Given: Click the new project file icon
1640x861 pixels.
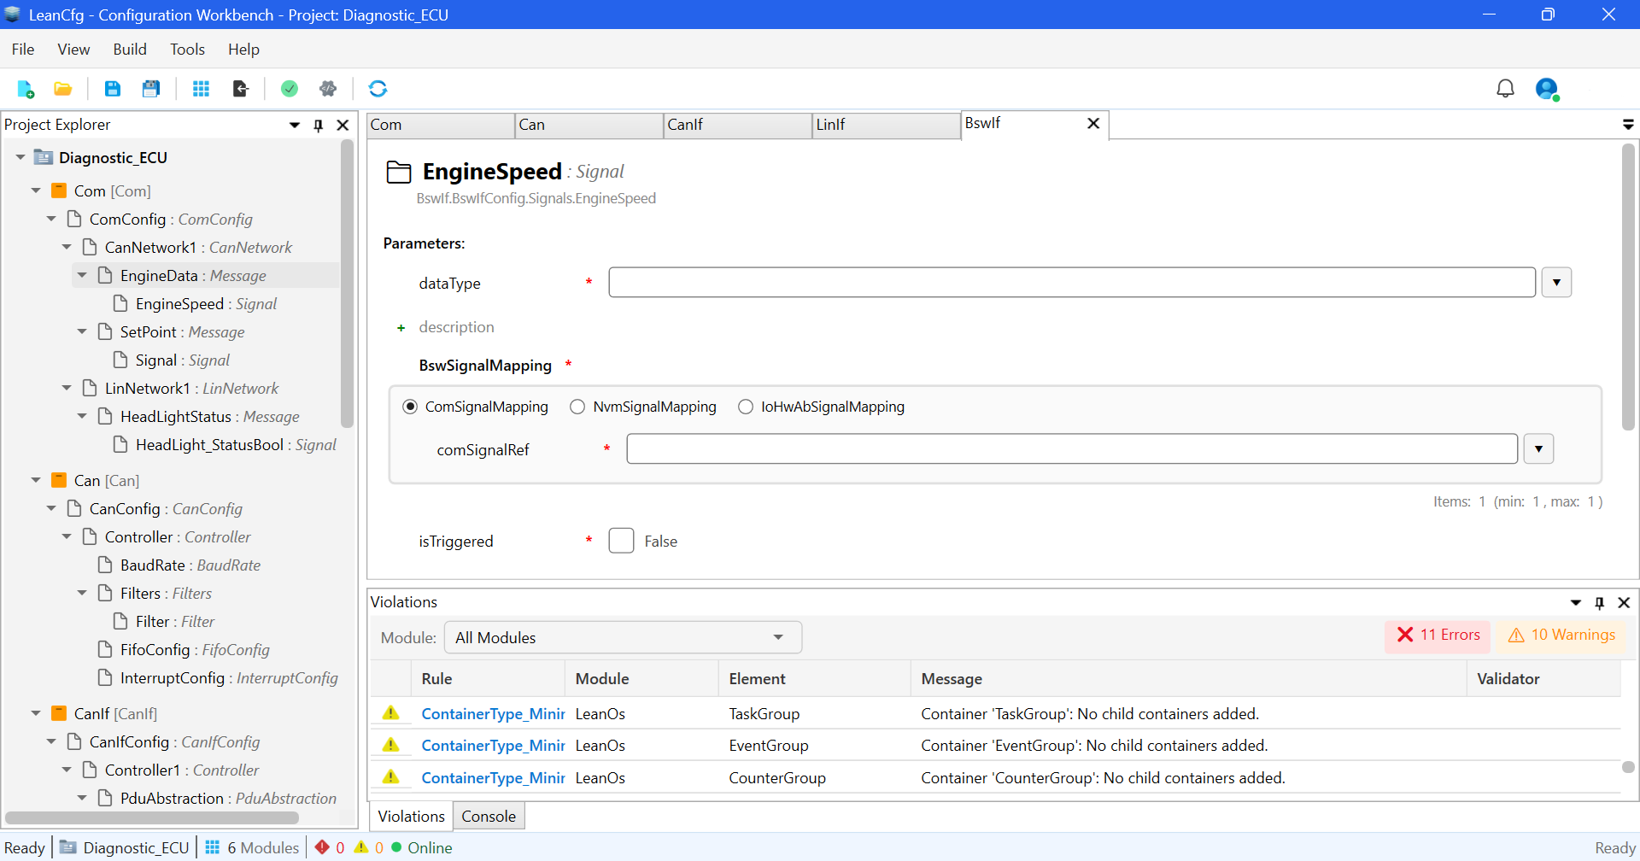Looking at the screenshot, I should pyautogui.click(x=26, y=89).
